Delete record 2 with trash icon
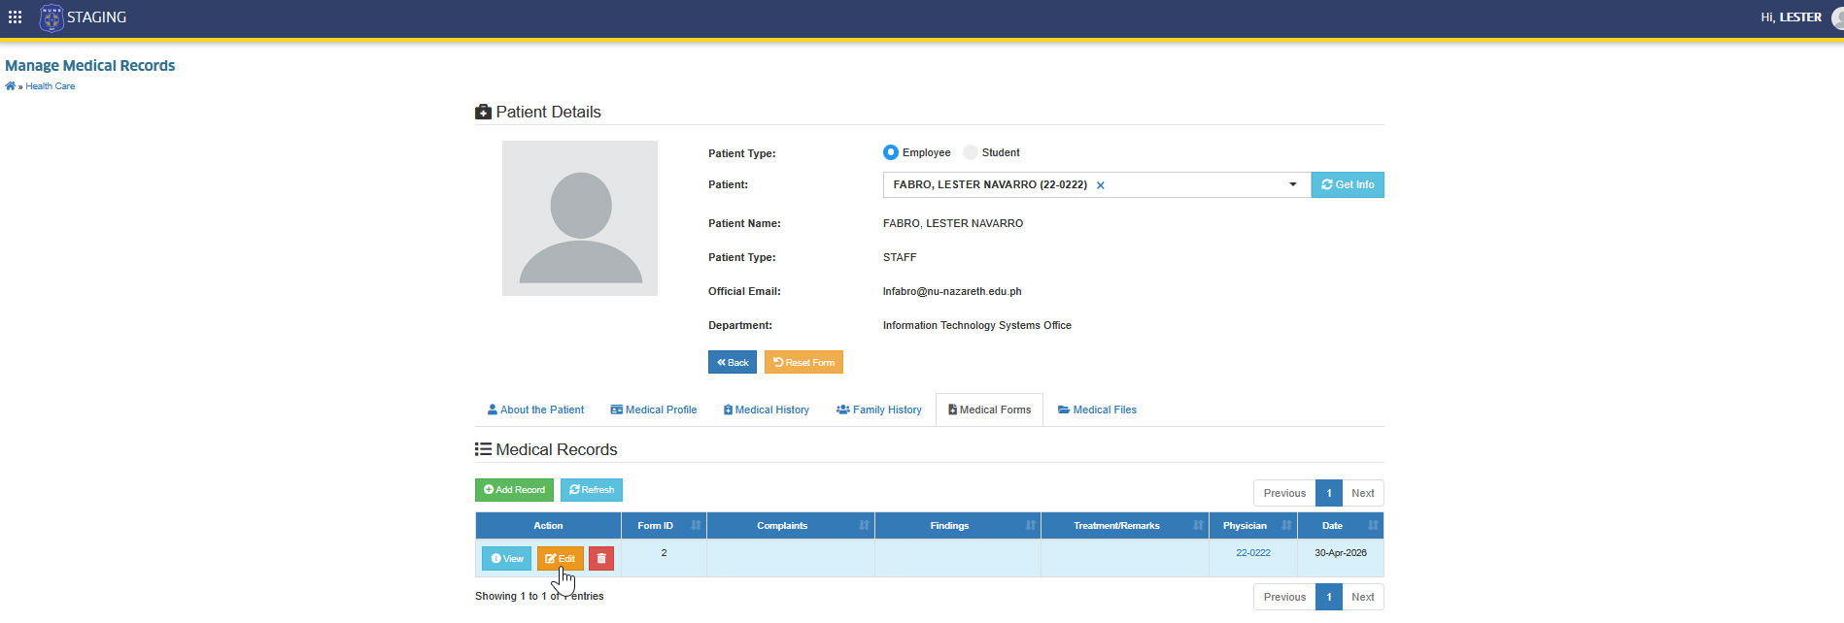 (601, 559)
